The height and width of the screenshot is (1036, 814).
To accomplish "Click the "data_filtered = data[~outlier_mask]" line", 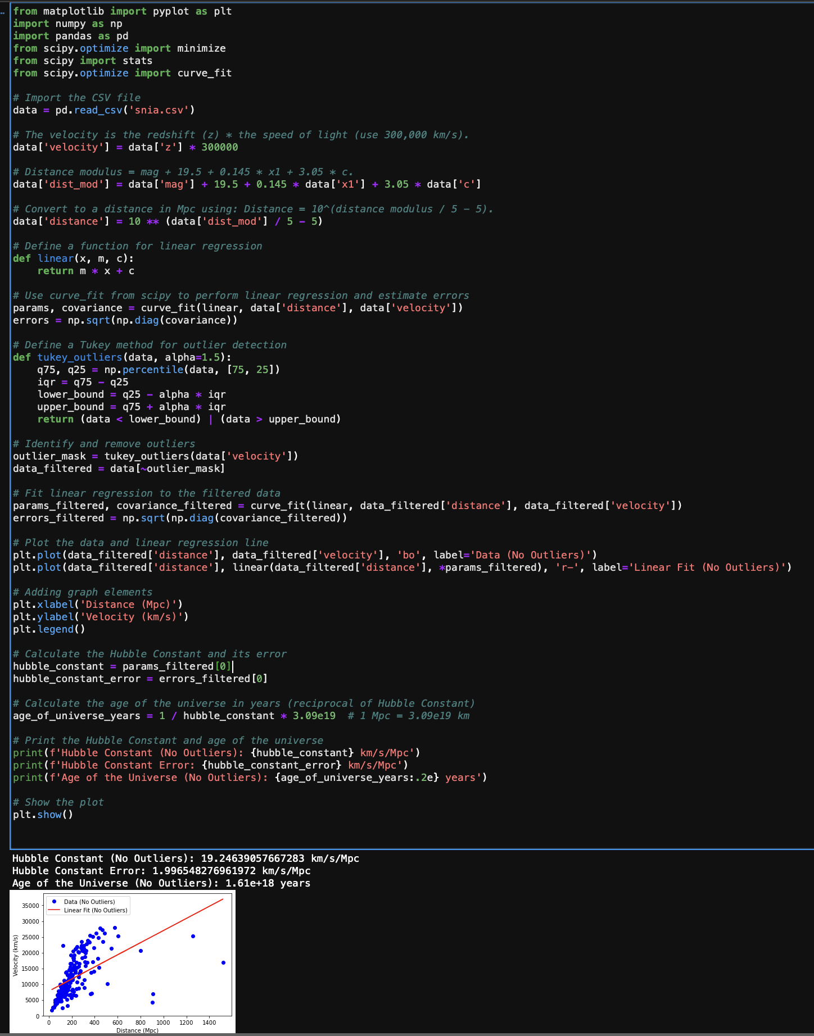I will coord(119,469).
